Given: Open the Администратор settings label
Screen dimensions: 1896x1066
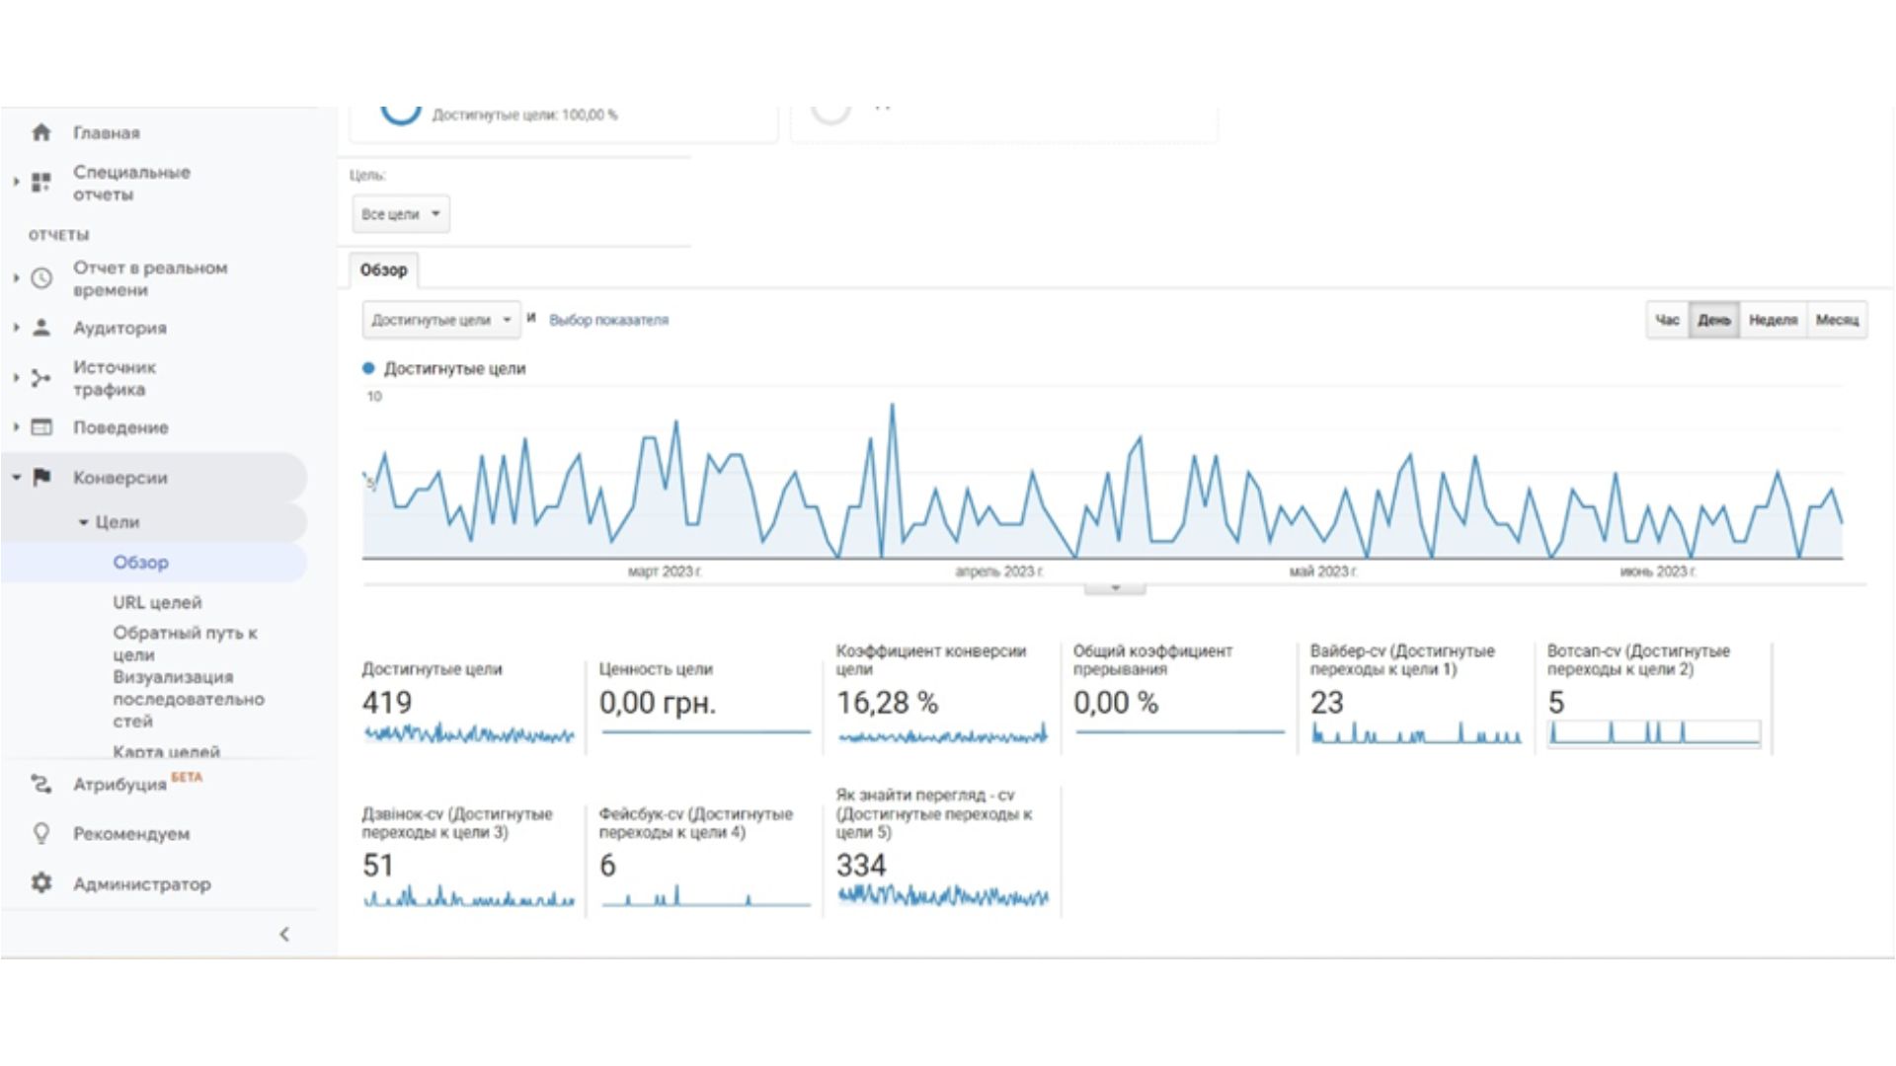Looking at the screenshot, I should (142, 884).
